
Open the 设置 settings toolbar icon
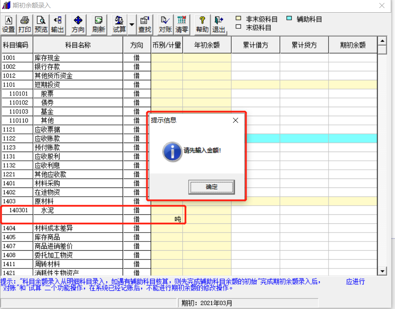8,24
